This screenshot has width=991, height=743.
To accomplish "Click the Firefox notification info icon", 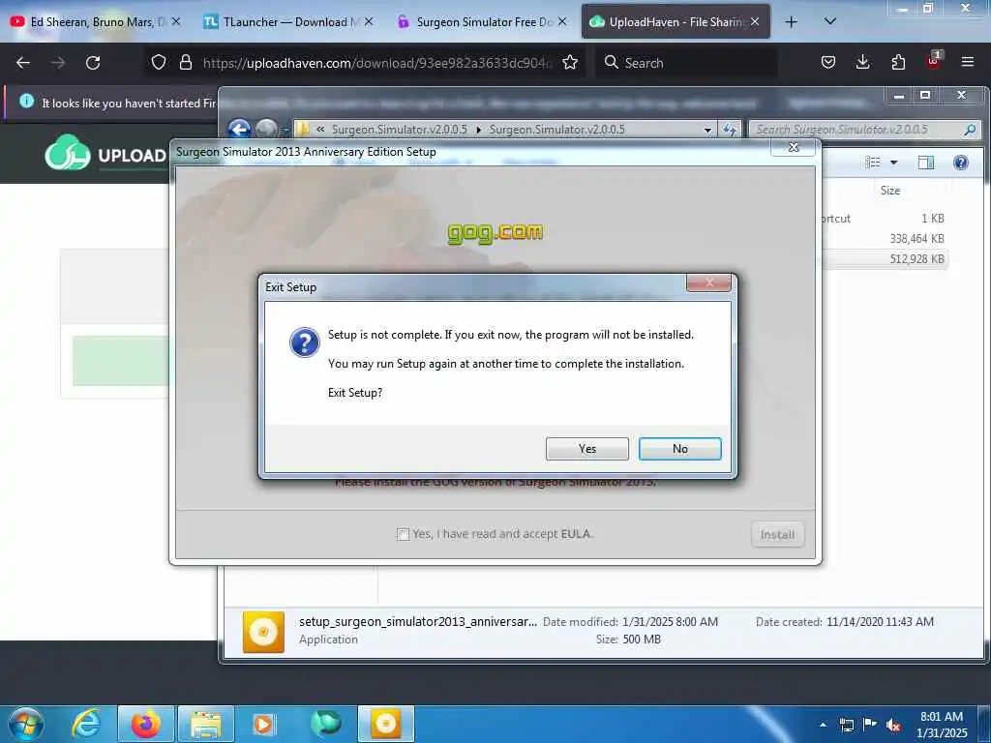I will pyautogui.click(x=26, y=101).
